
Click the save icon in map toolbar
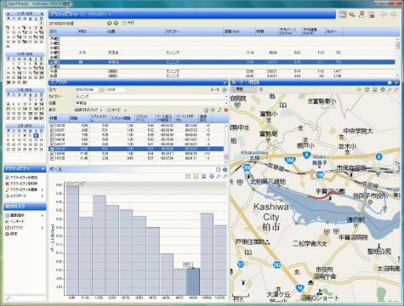pos(375,89)
